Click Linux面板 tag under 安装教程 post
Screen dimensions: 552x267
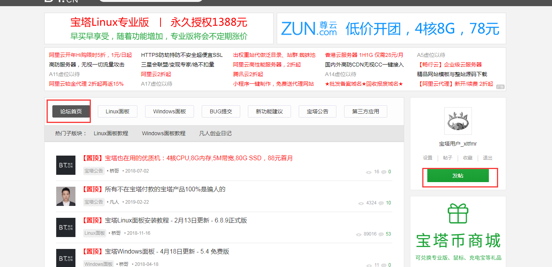95,233
